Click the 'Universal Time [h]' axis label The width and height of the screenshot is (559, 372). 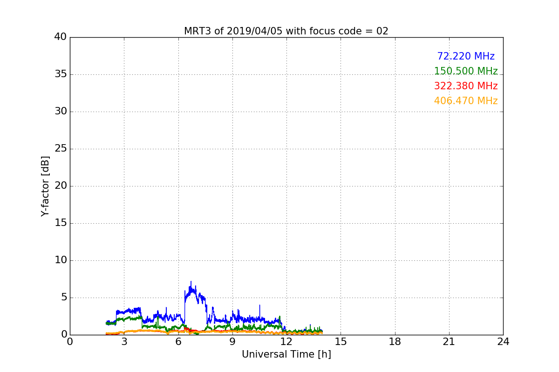click(x=286, y=354)
